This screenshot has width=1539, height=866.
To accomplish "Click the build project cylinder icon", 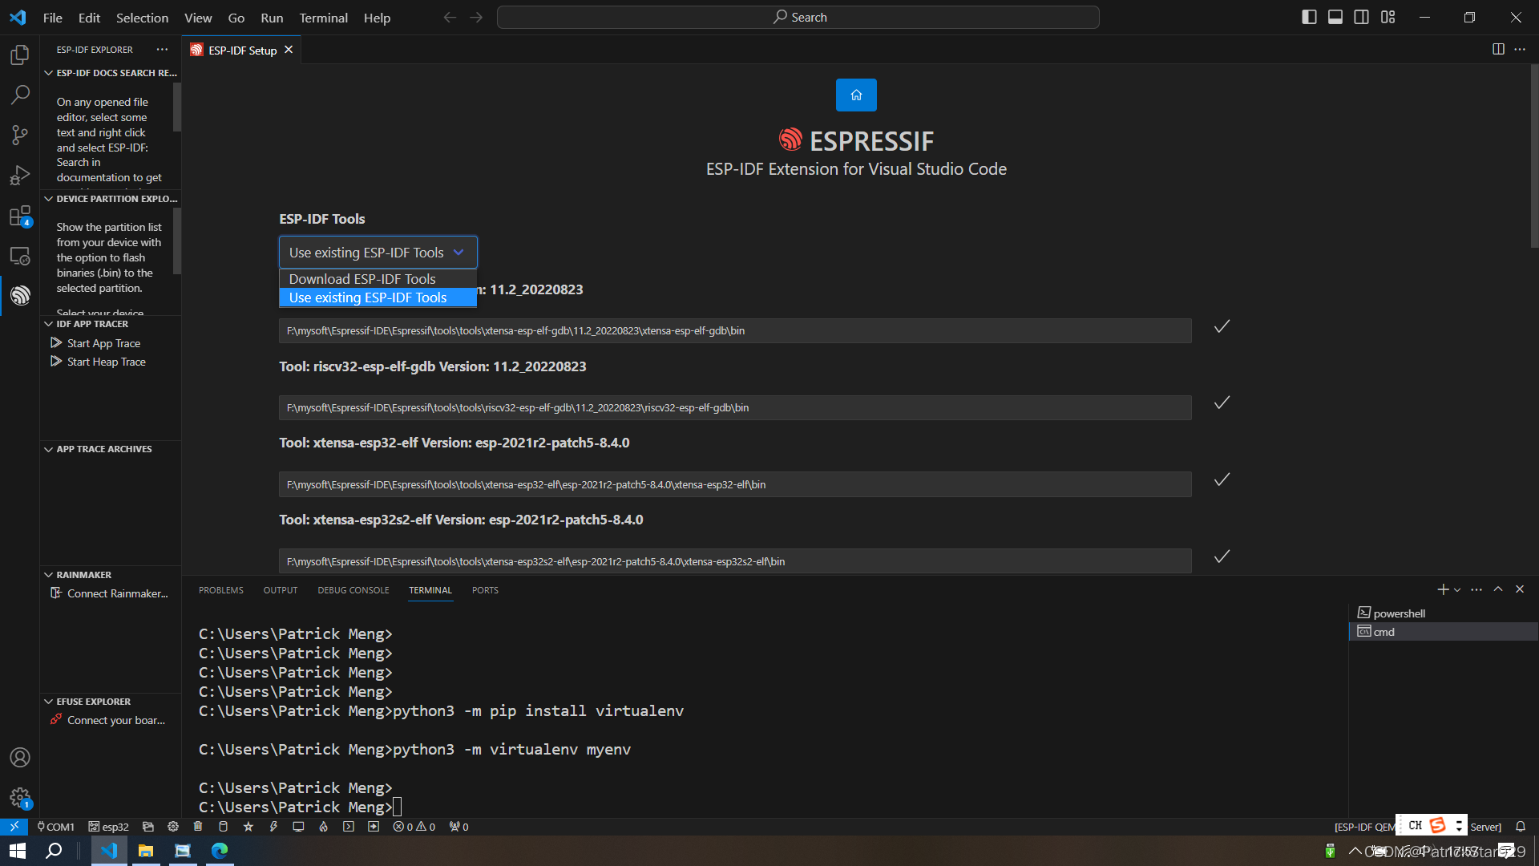I will click(x=224, y=827).
